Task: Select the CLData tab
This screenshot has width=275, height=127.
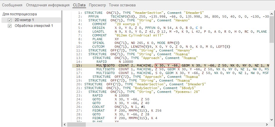Action: 79,5
